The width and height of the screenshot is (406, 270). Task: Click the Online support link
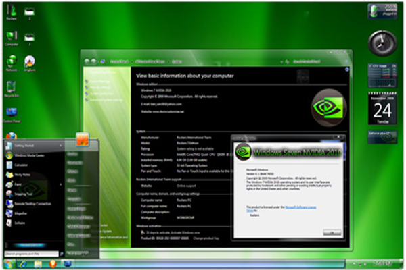pyautogui.click(x=186, y=186)
